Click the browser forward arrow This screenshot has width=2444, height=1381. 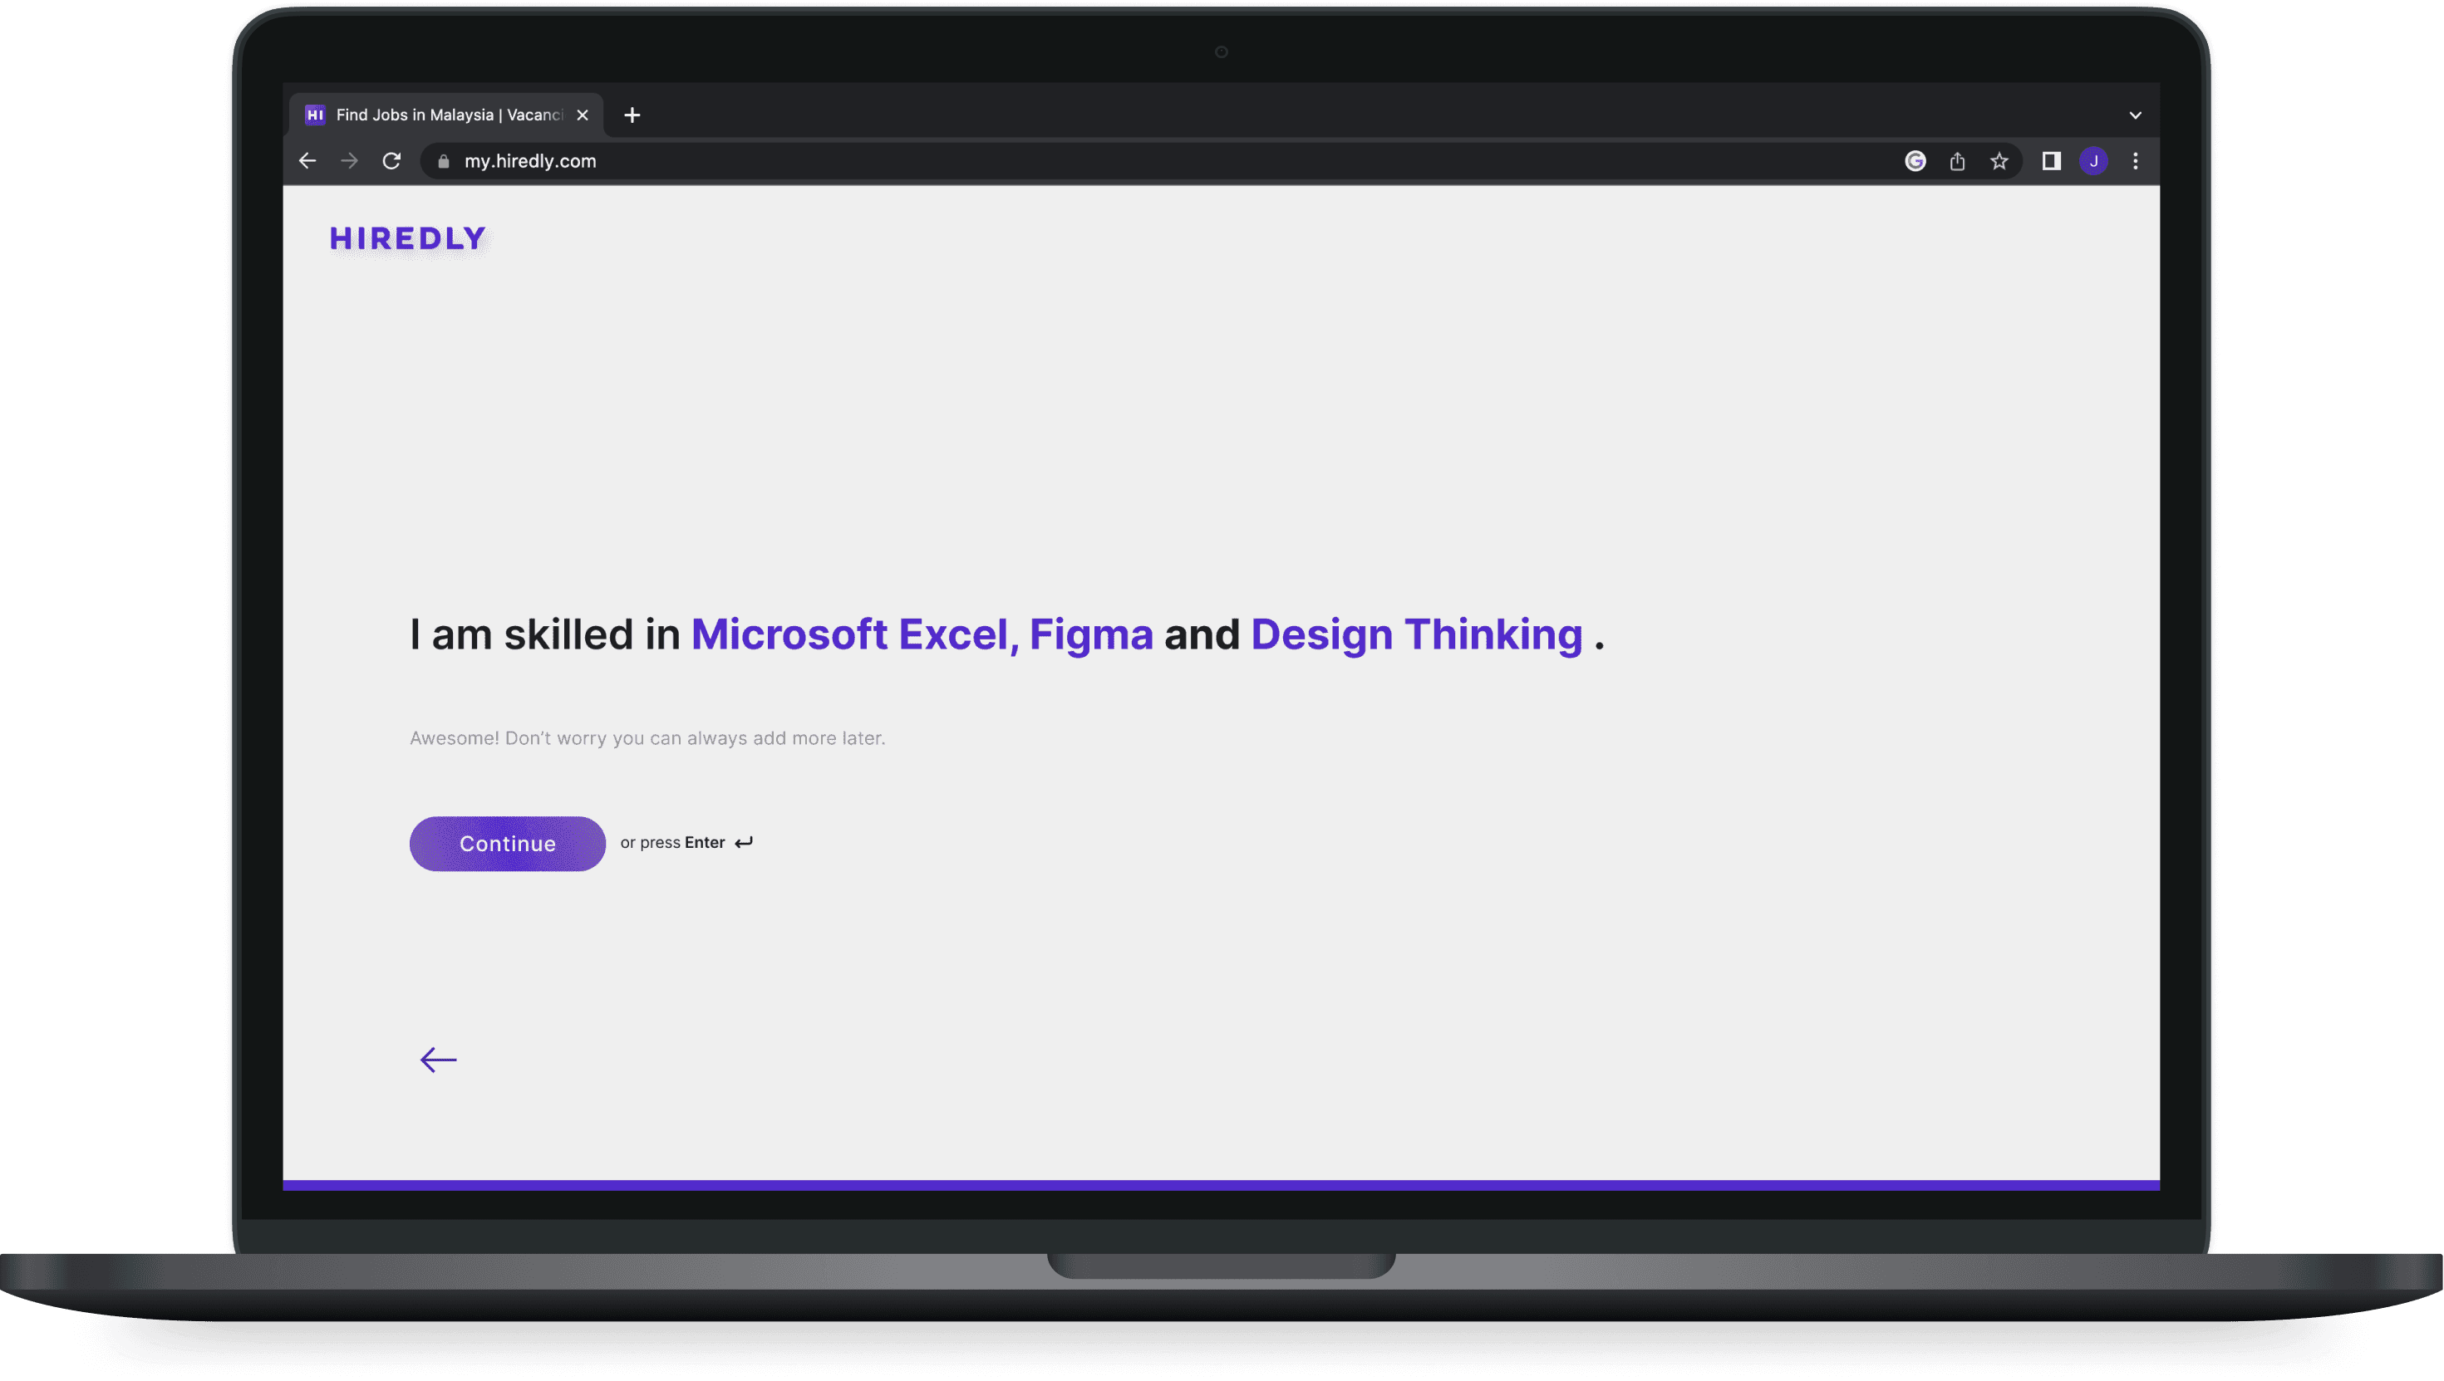[x=349, y=161]
